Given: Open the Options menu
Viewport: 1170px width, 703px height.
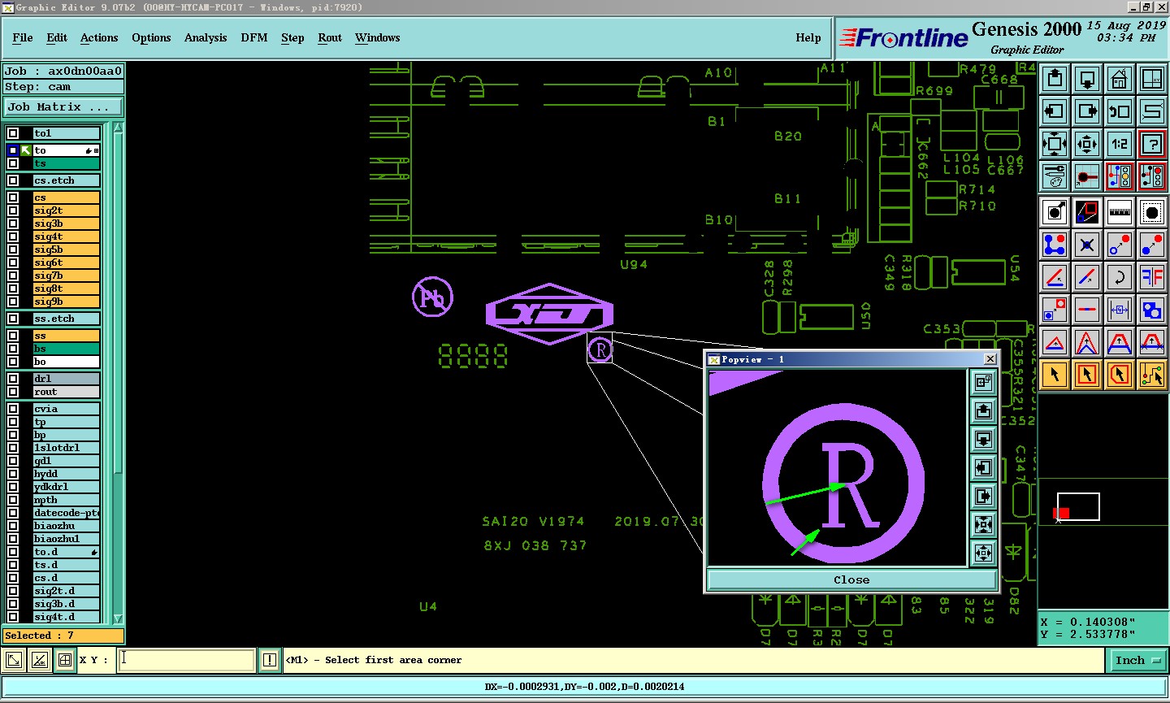Looking at the screenshot, I should point(151,37).
